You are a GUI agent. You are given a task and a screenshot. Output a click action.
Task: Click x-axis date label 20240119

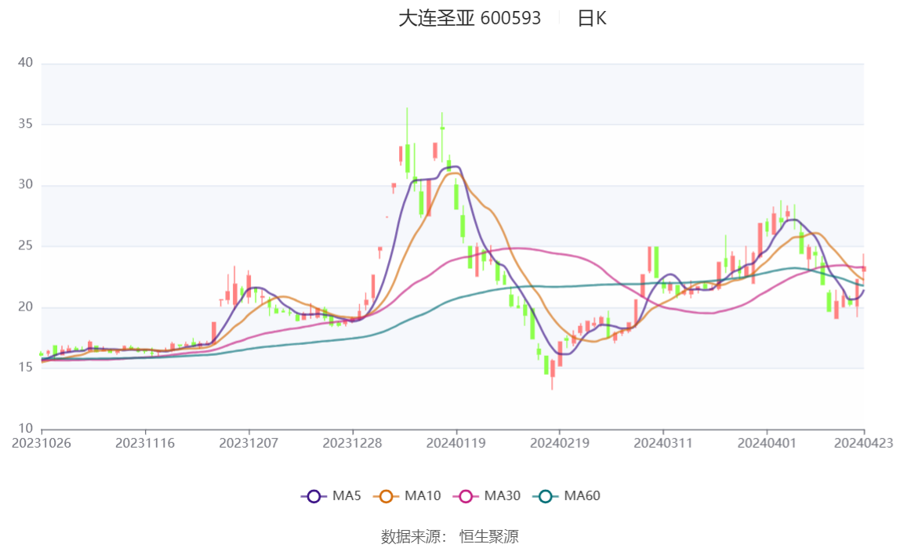pos(455,443)
